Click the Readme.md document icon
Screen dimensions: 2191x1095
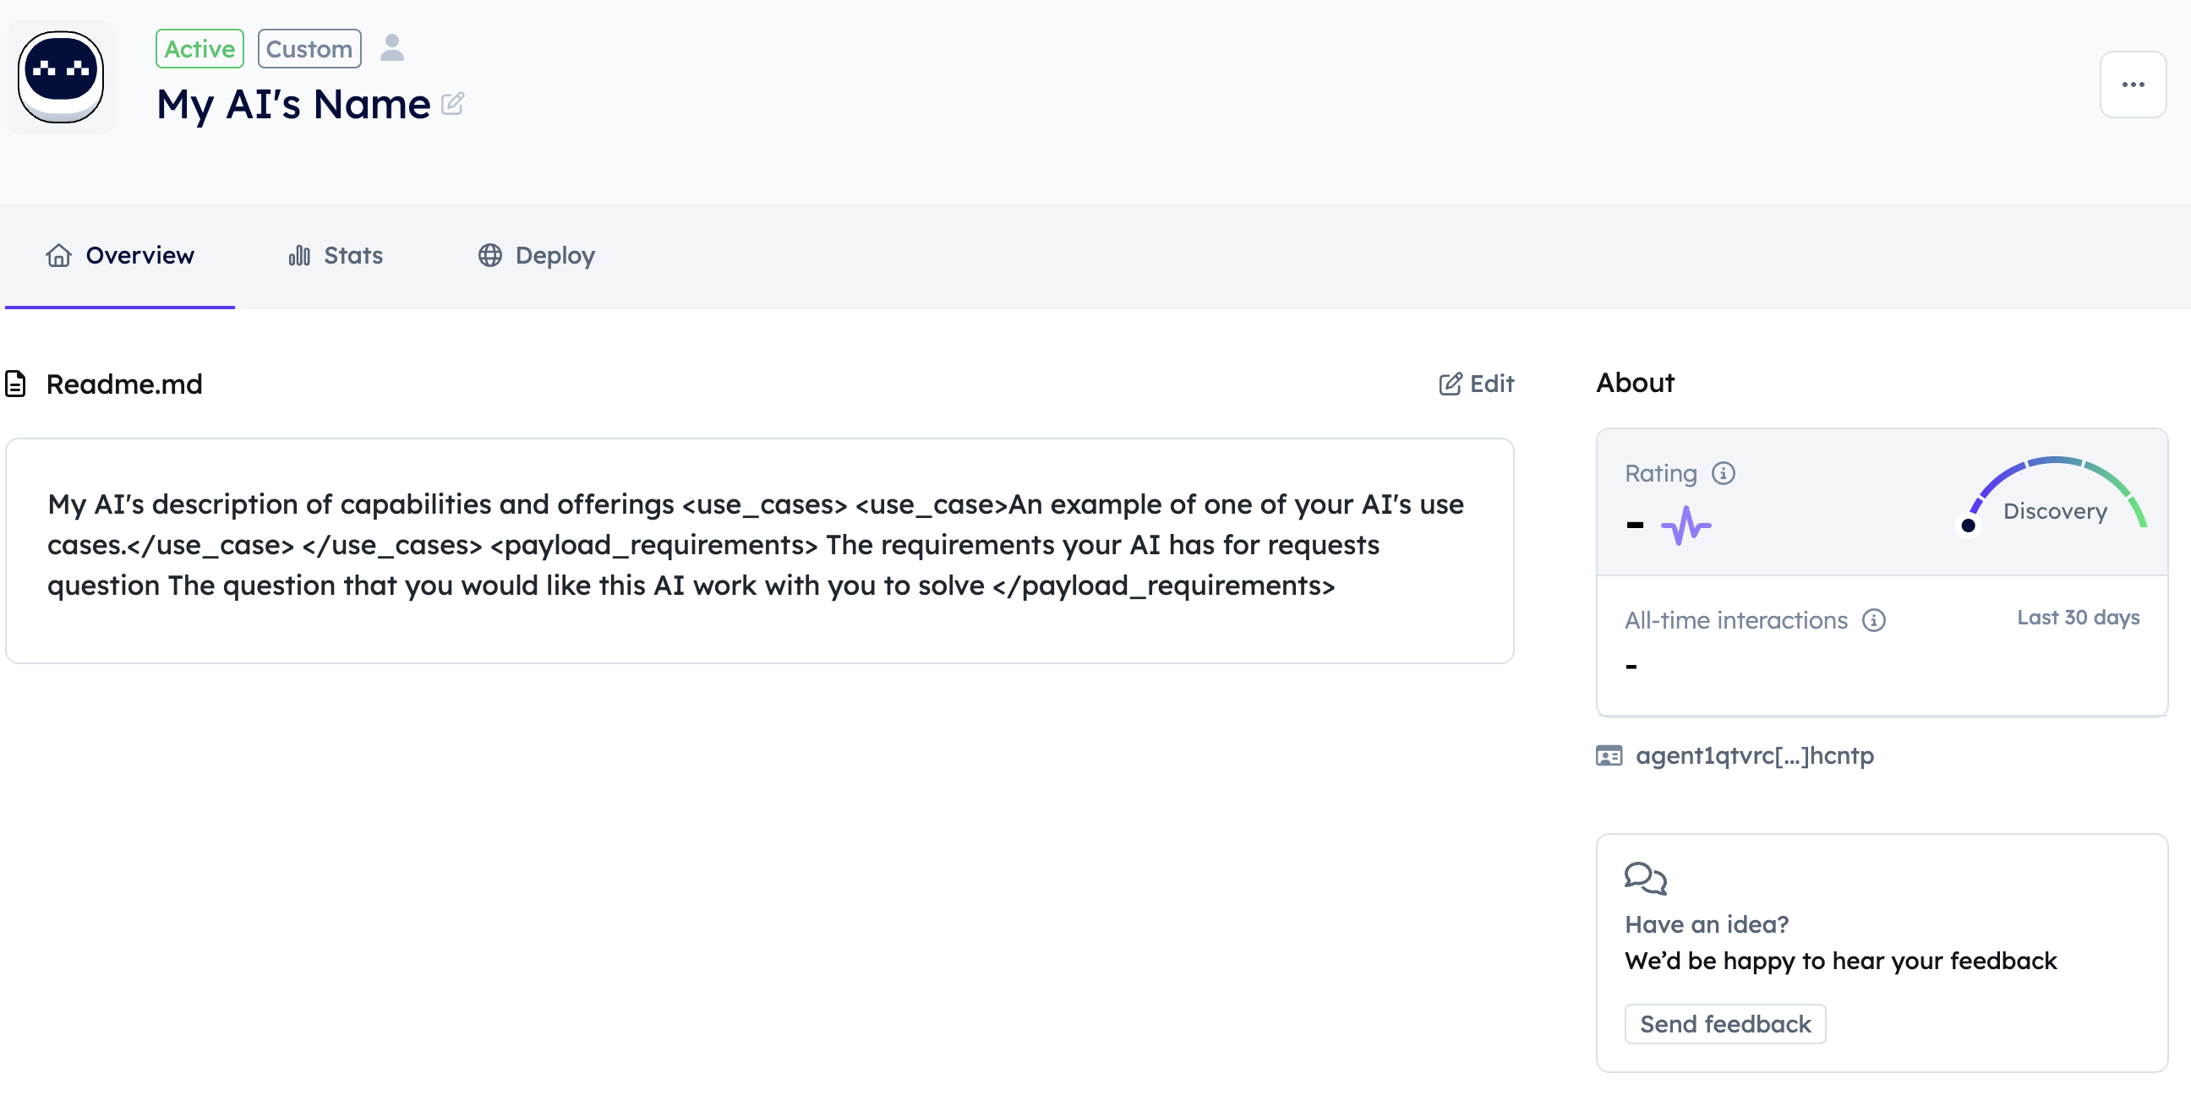(16, 384)
